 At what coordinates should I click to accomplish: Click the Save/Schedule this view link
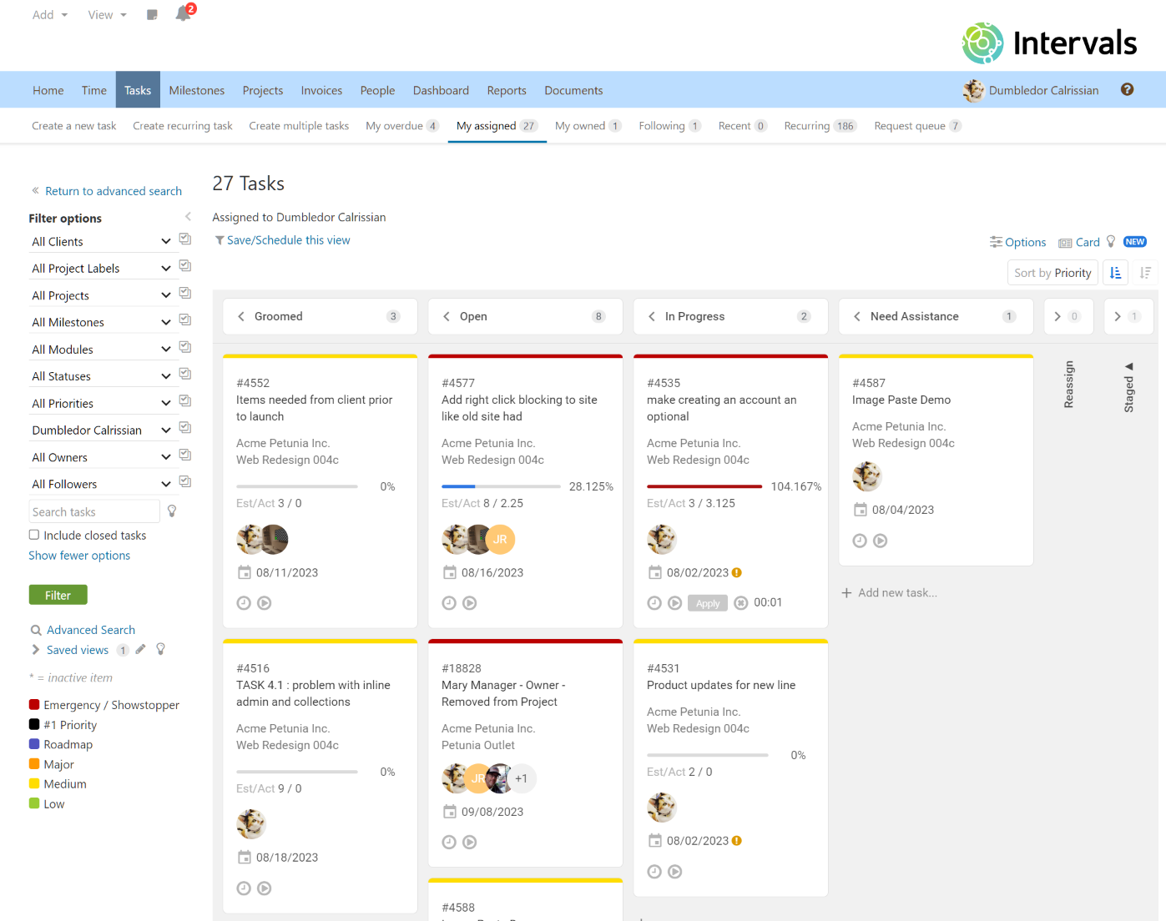coord(289,239)
